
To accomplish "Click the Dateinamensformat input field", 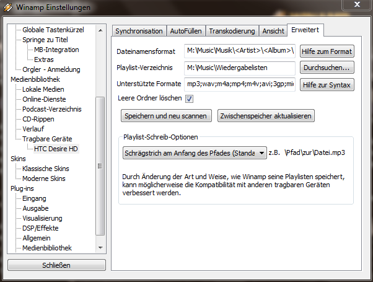I will [x=240, y=51].
